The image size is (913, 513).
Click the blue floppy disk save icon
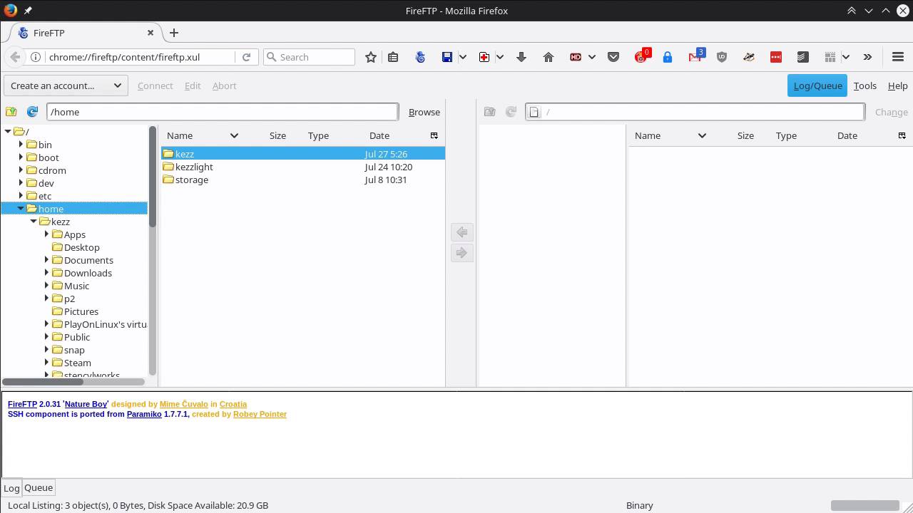[447, 57]
